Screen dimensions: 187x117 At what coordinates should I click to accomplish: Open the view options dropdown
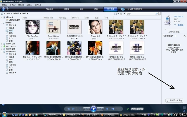(x=124, y=14)
